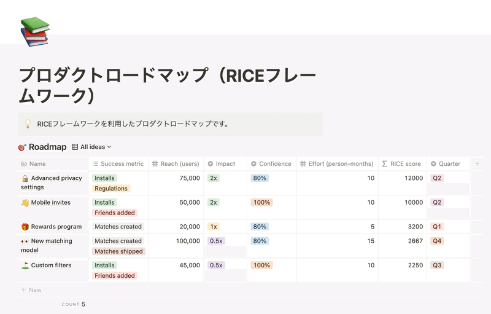Select 2x impact in Advanced privacy row

coord(214,178)
